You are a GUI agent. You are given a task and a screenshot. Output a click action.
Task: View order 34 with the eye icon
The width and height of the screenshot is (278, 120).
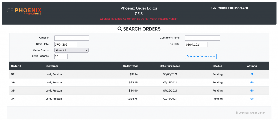point(252,99)
